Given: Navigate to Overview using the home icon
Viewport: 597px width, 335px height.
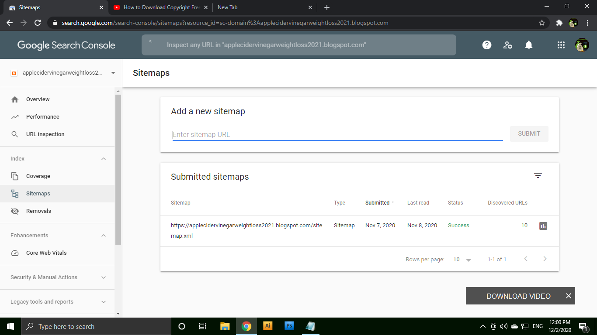Looking at the screenshot, I should [x=15, y=99].
